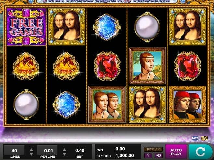Viewport: 214px width, 160px height.
Task: Decrease per line bet with down arrow
Action: point(64,154)
